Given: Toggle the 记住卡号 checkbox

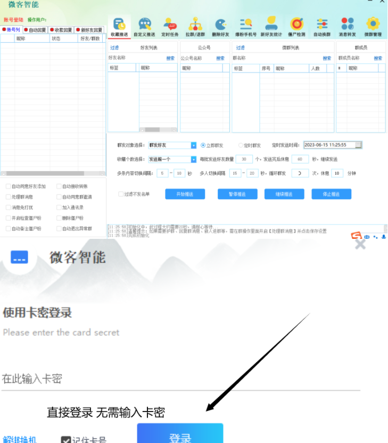Looking at the screenshot, I should [x=65, y=440].
